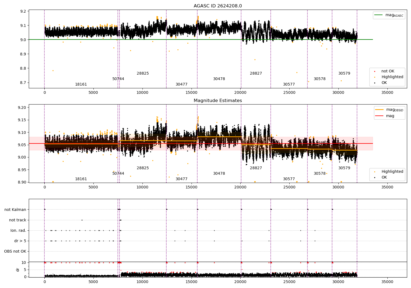Screen dimensions: 411x288
Task: Click the 9.15 y-axis tick in middle plot
Action: tap(22, 120)
